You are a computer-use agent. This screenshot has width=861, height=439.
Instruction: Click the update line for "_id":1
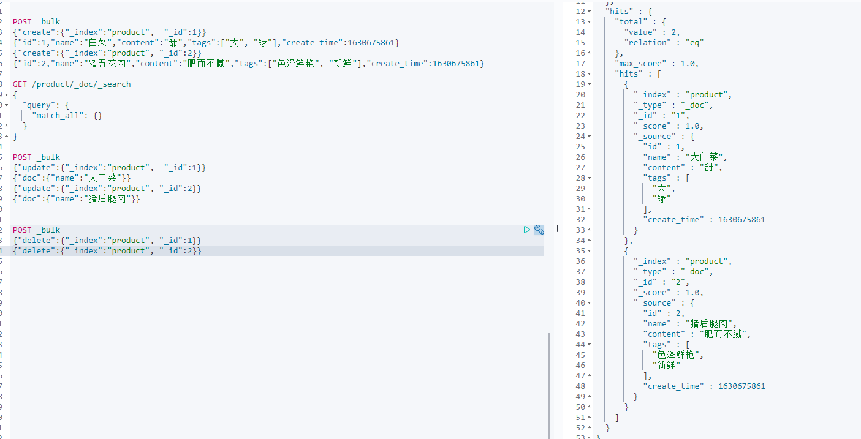tap(109, 167)
